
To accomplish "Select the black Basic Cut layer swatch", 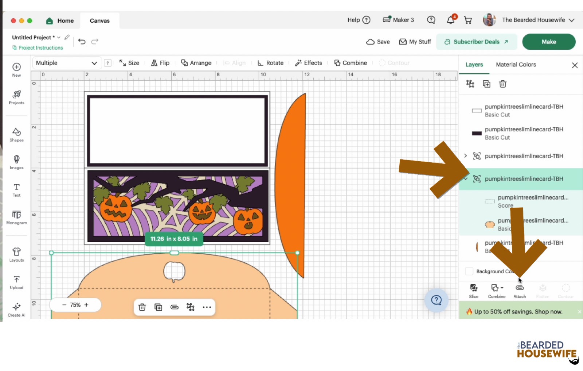I will pyautogui.click(x=477, y=133).
